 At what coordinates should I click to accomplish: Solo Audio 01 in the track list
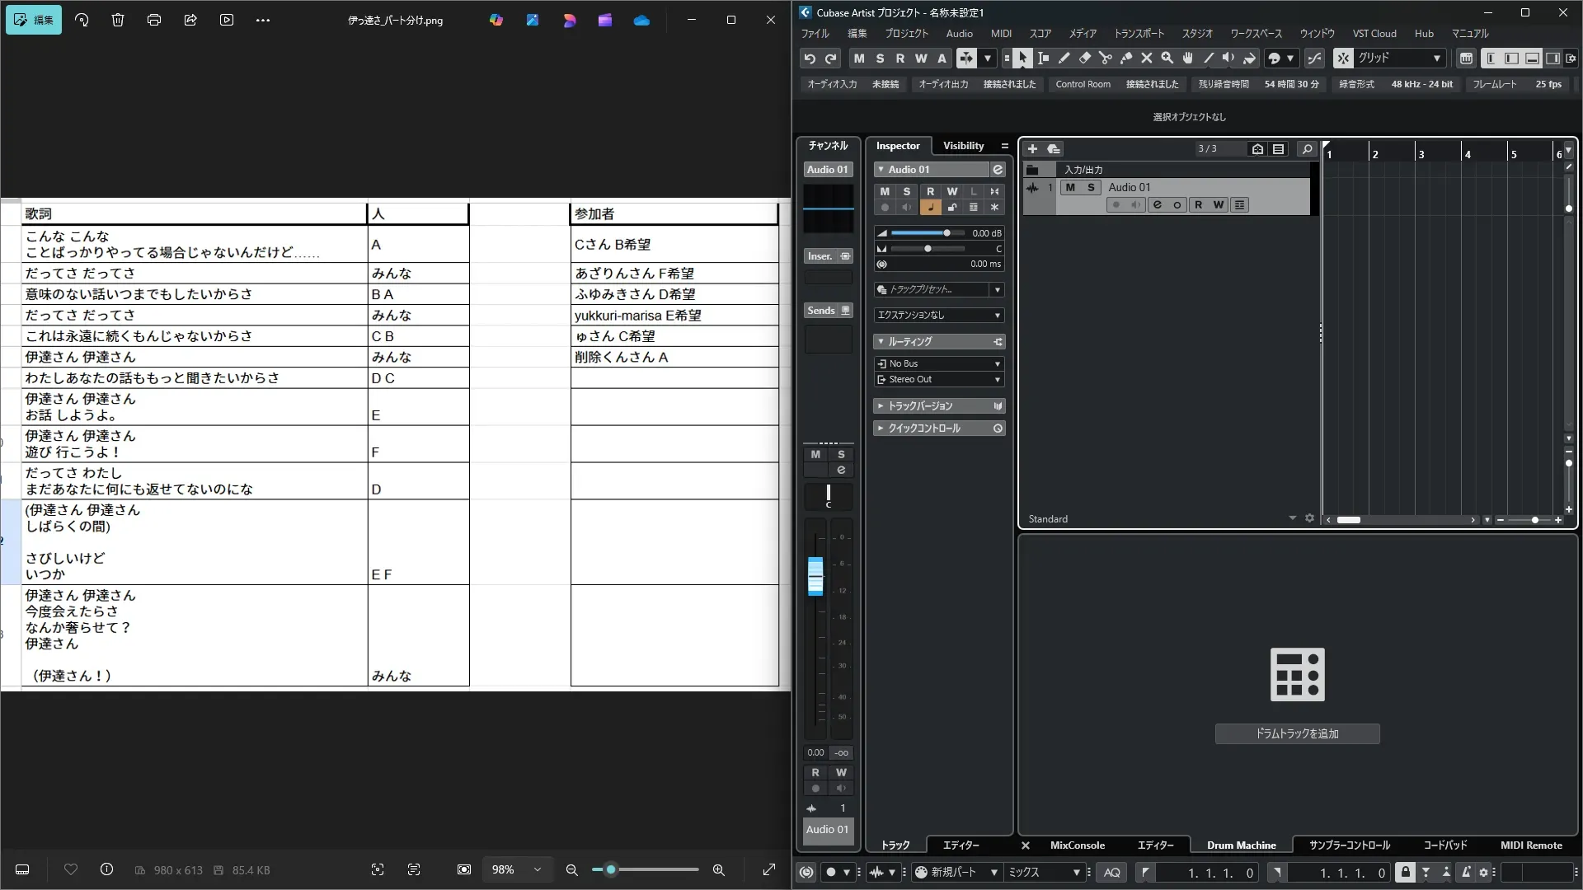[1091, 188]
